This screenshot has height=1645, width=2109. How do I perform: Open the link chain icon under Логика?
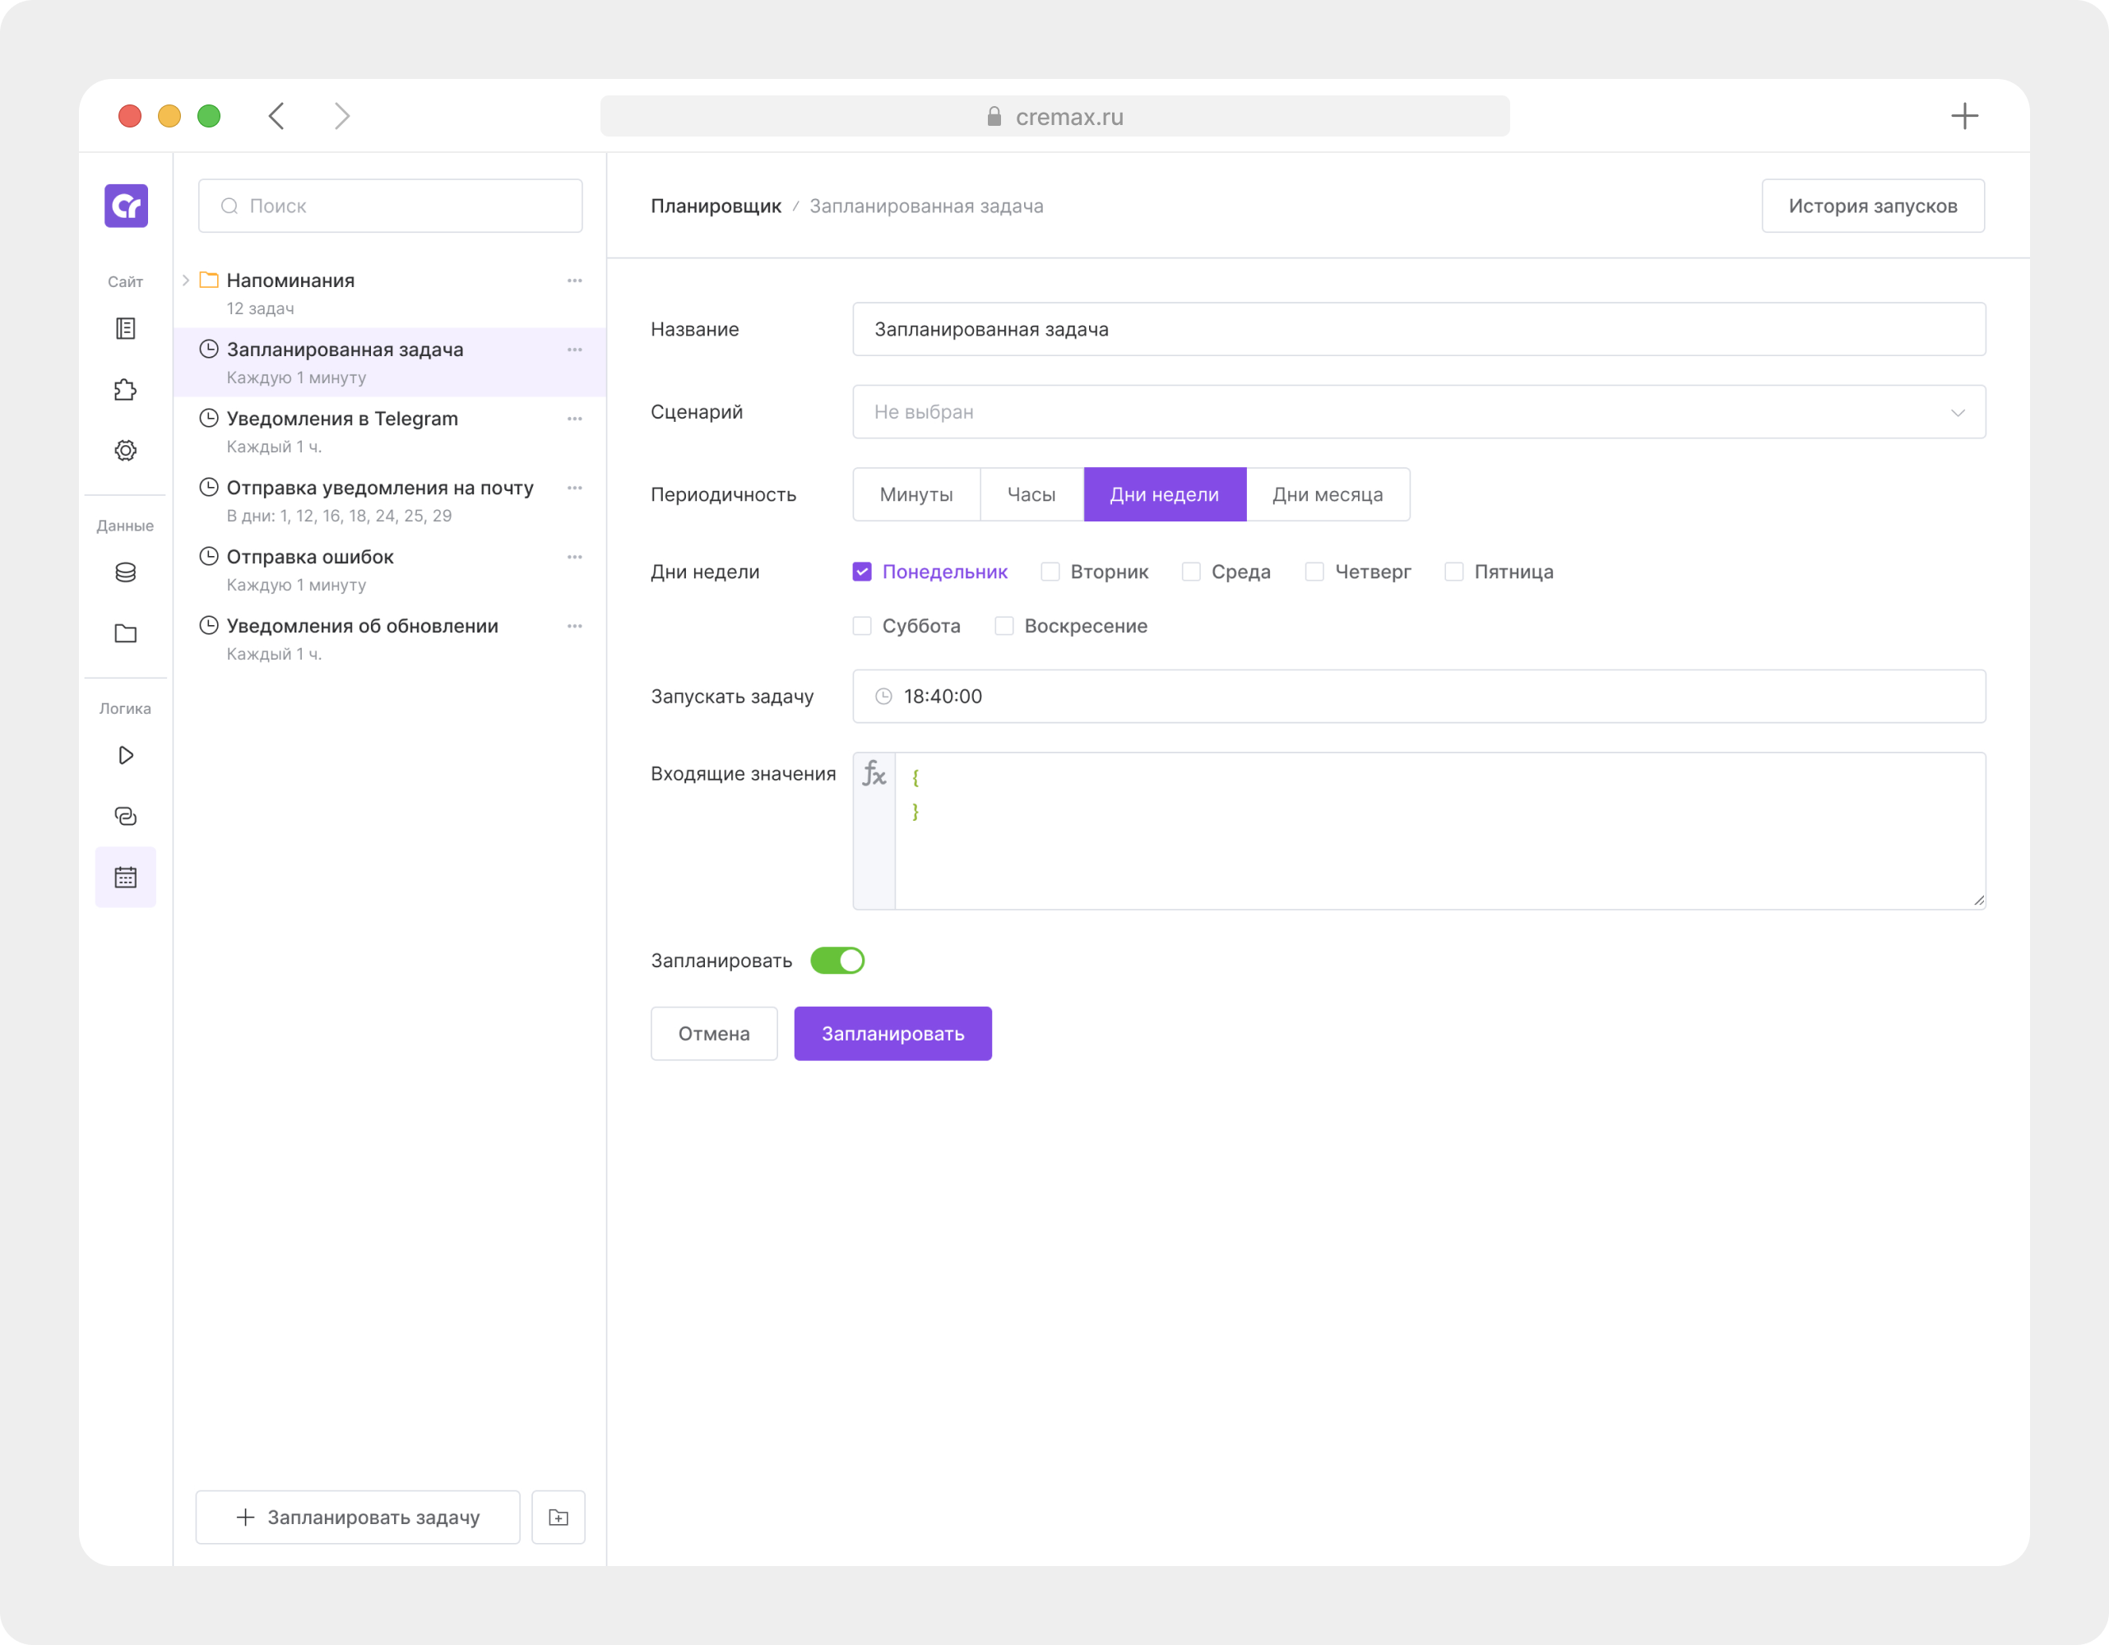pyautogui.click(x=126, y=816)
